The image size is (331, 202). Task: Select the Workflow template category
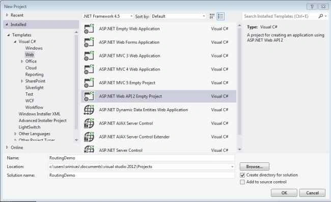34,107
